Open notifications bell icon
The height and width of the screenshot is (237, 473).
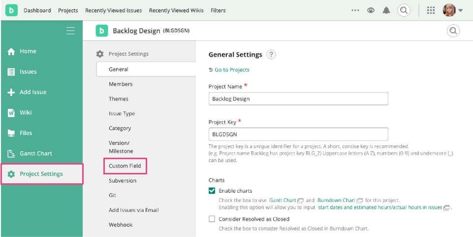(386, 10)
